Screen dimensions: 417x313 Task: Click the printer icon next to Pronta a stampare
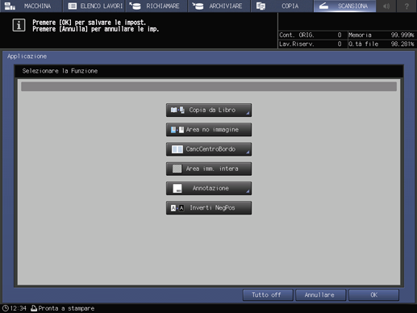click(34, 308)
